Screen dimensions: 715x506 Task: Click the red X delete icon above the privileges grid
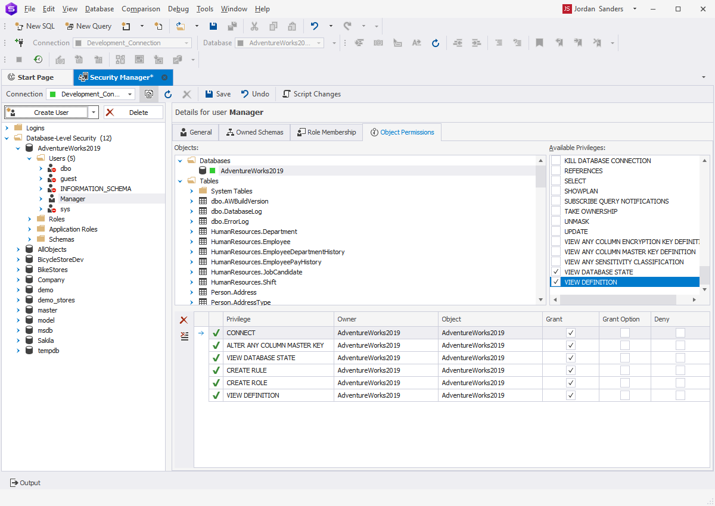(184, 320)
